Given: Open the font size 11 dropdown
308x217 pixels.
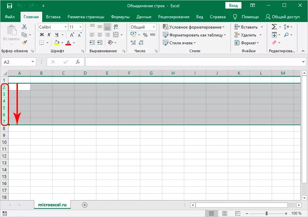Looking at the screenshot, I should tap(80, 27).
